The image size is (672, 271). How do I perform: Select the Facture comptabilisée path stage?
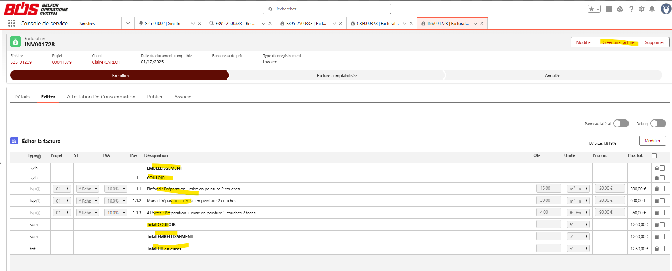coord(337,75)
